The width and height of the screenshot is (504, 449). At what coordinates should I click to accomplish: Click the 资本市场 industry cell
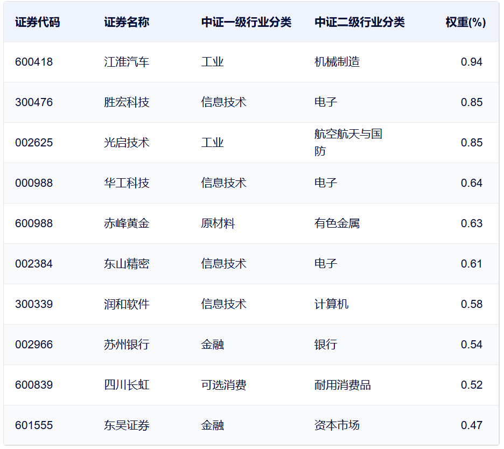(x=337, y=425)
